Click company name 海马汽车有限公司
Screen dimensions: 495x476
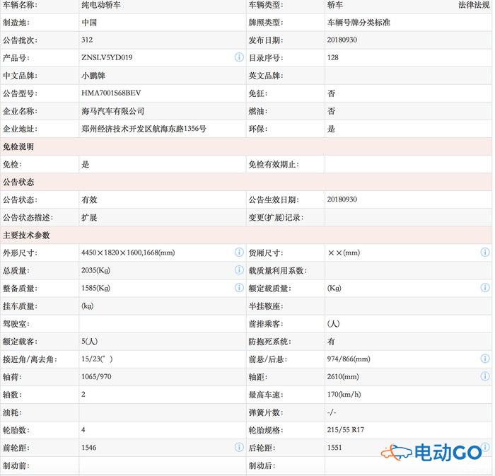click(x=112, y=111)
